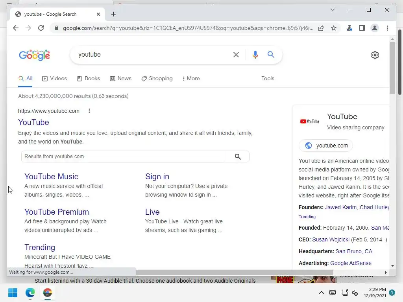Viewport: 403px width, 302px height.
Task: Open Chrome Labs flask icon
Action: click(x=349, y=28)
